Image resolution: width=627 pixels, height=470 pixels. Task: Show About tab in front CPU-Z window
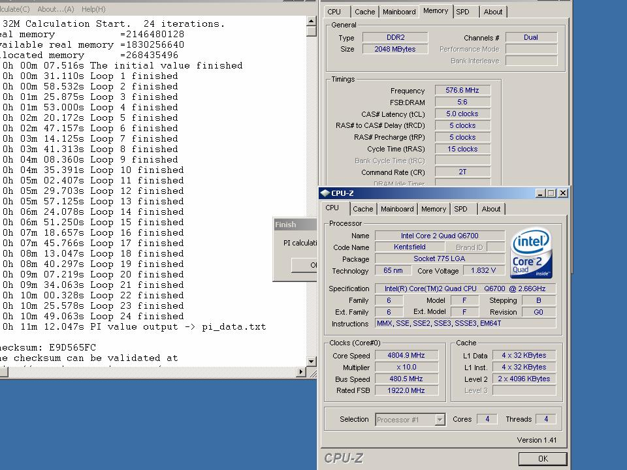pyautogui.click(x=491, y=209)
